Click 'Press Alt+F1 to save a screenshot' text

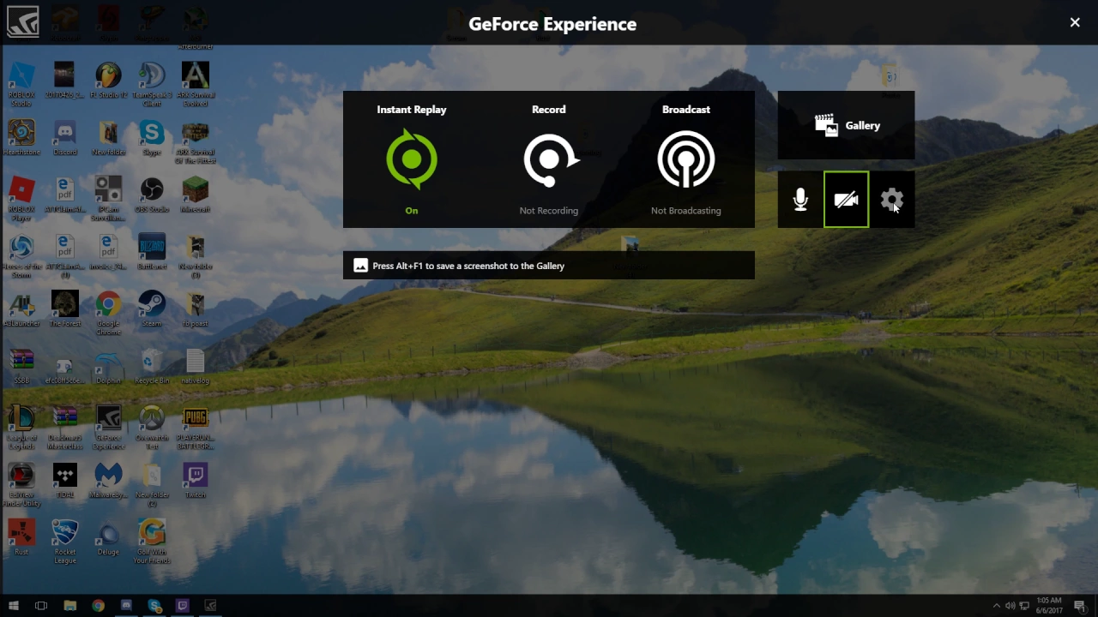click(x=468, y=266)
